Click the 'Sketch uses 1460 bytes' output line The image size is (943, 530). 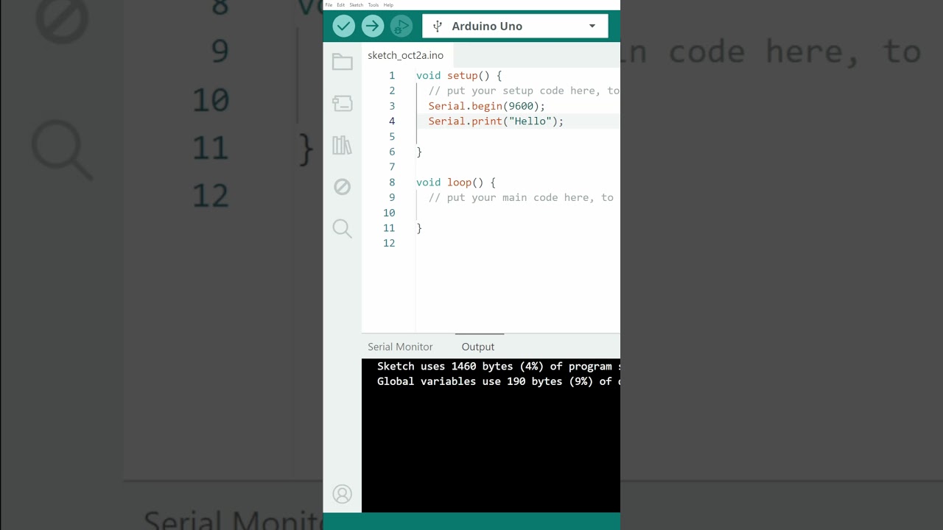(498, 367)
